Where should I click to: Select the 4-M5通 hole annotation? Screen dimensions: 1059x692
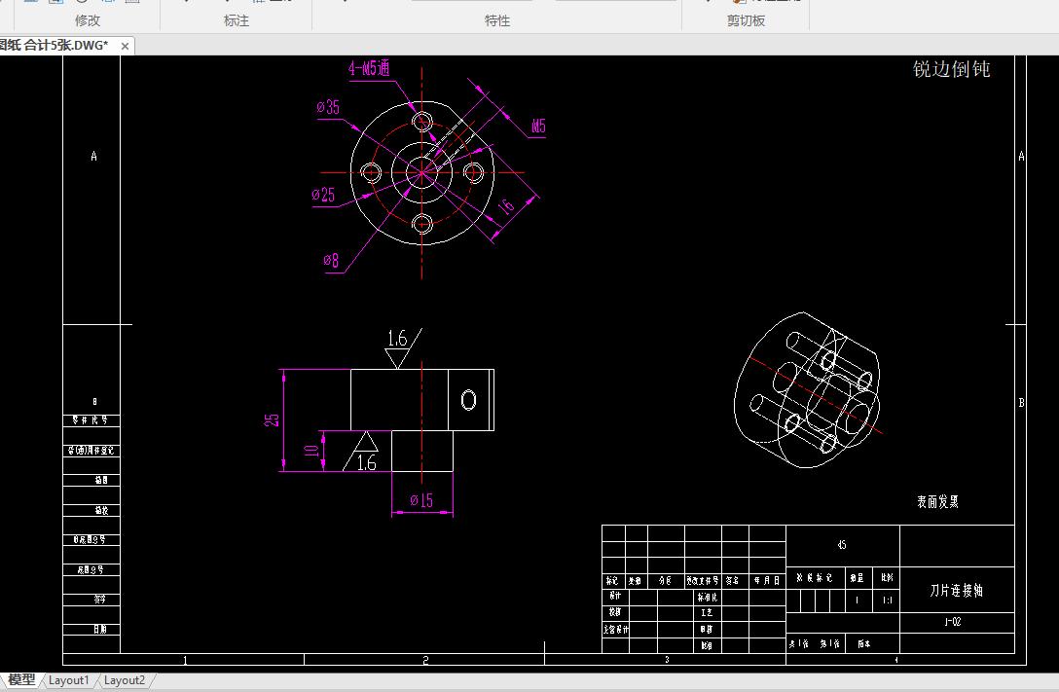click(x=369, y=68)
